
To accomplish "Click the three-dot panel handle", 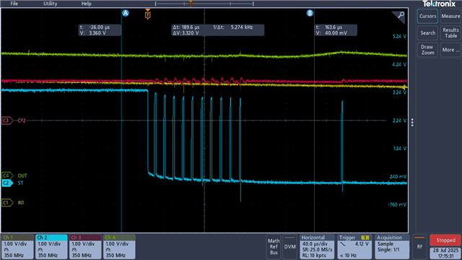I will point(412,122).
